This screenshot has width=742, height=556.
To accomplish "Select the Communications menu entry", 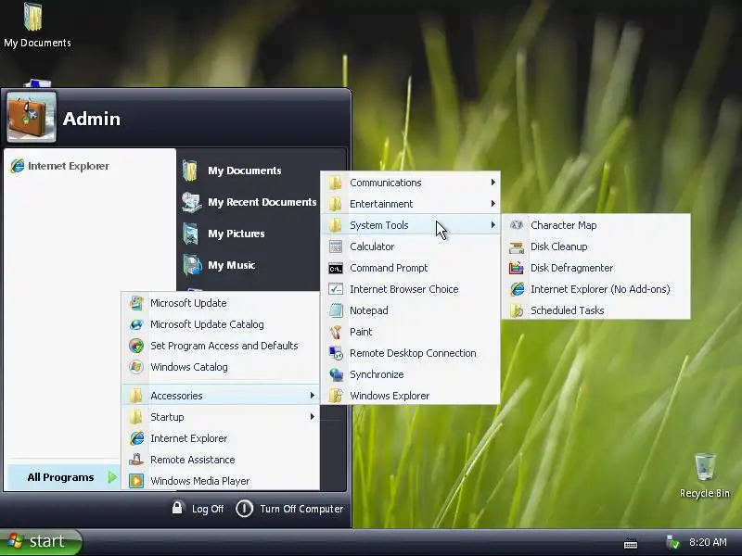I will tap(411, 183).
